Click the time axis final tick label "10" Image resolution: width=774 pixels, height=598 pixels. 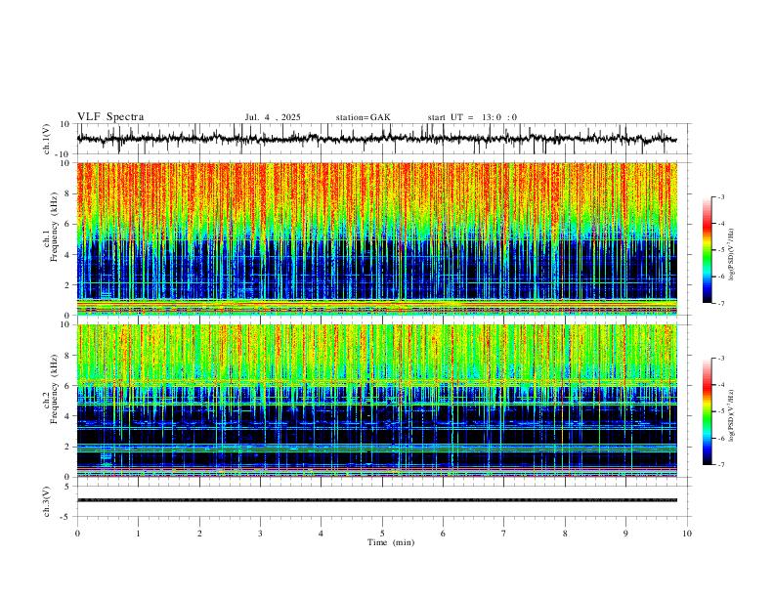(687, 534)
